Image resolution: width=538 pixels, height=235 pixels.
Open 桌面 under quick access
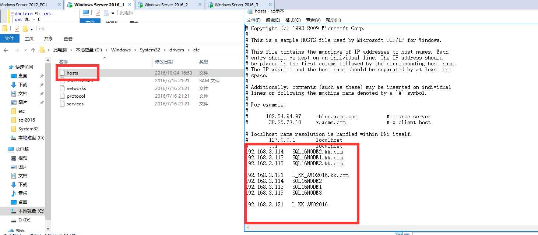point(23,76)
